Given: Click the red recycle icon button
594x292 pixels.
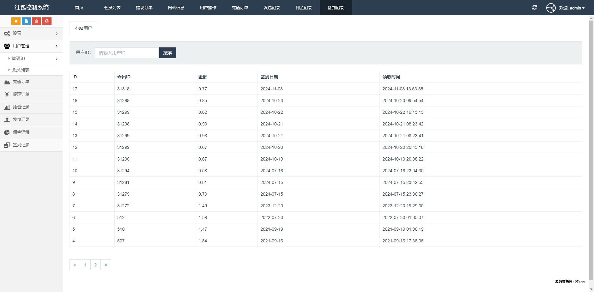Looking at the screenshot, I should point(47,21).
